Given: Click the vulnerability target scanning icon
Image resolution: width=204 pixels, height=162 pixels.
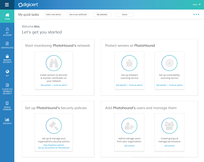Looking at the screenshot, I should 169,63.
